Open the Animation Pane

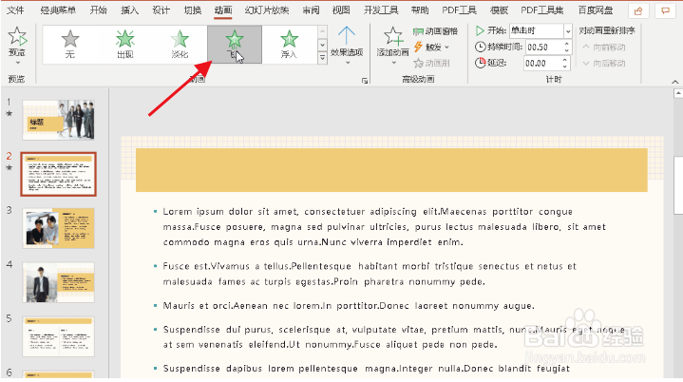[435, 31]
